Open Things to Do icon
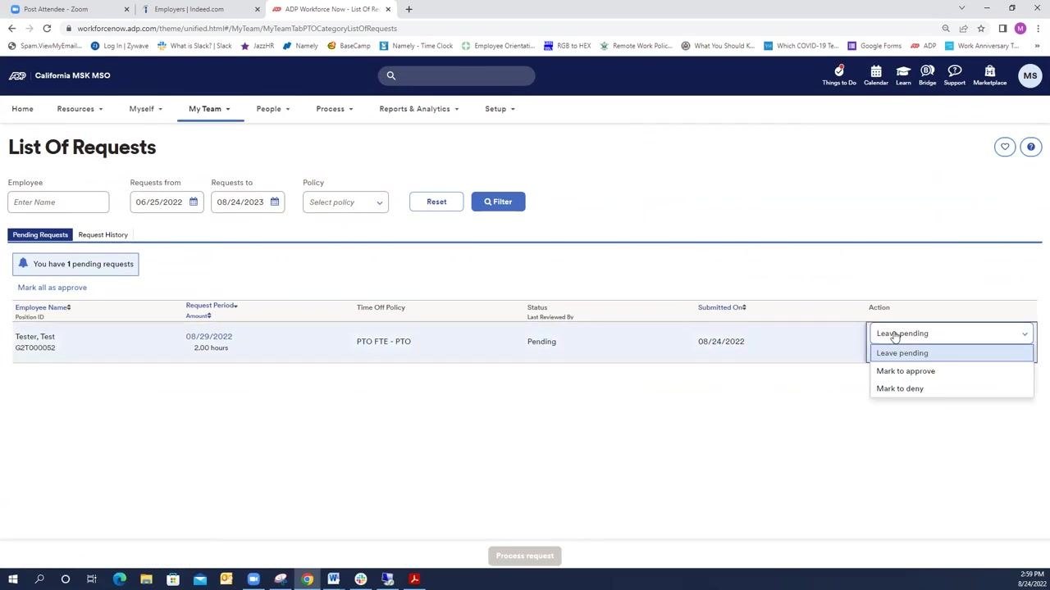The height and width of the screenshot is (590, 1050). point(838,75)
